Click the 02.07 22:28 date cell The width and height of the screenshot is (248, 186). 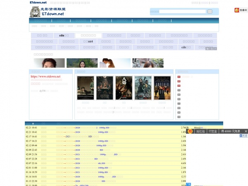click(x=31, y=159)
